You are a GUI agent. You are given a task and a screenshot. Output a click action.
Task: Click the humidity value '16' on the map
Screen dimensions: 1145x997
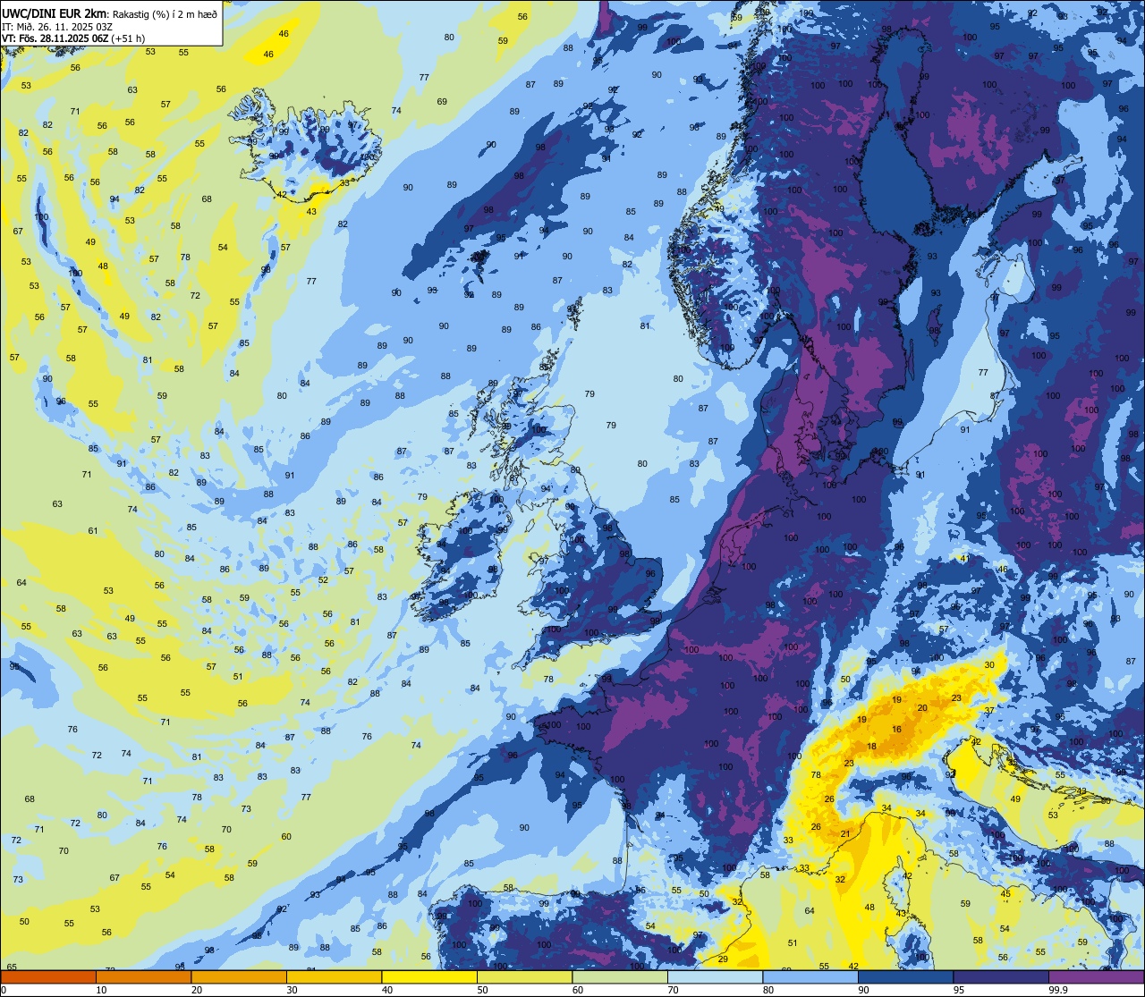click(897, 730)
